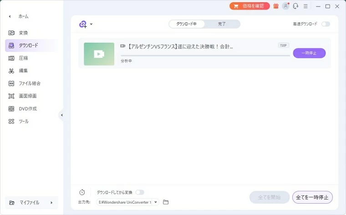
Task: Click the download progress bar
Action: pos(205,56)
